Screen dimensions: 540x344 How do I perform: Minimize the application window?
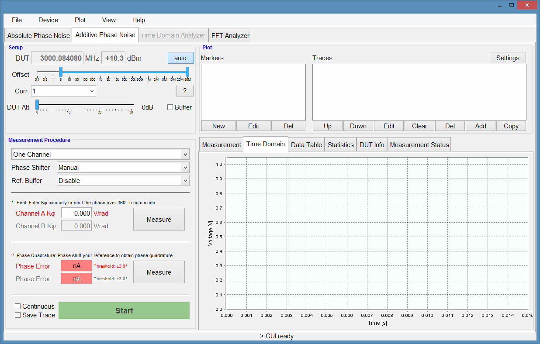(x=500, y=5)
